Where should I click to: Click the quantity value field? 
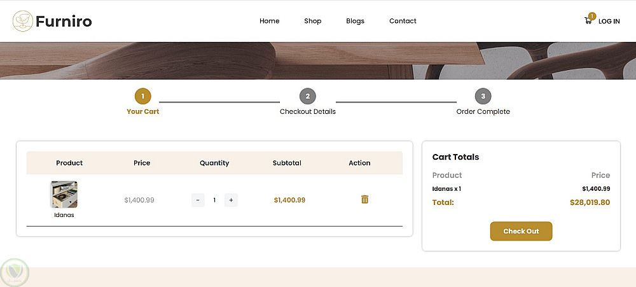click(214, 200)
